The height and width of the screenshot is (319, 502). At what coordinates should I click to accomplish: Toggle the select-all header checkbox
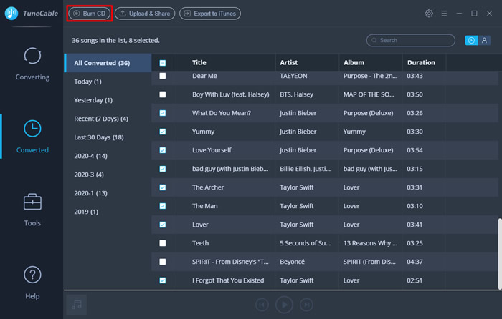[163, 63]
